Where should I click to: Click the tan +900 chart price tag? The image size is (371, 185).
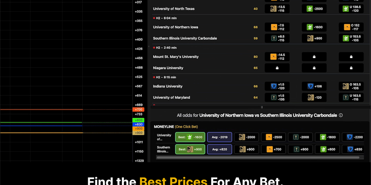pyautogui.click(x=138, y=133)
